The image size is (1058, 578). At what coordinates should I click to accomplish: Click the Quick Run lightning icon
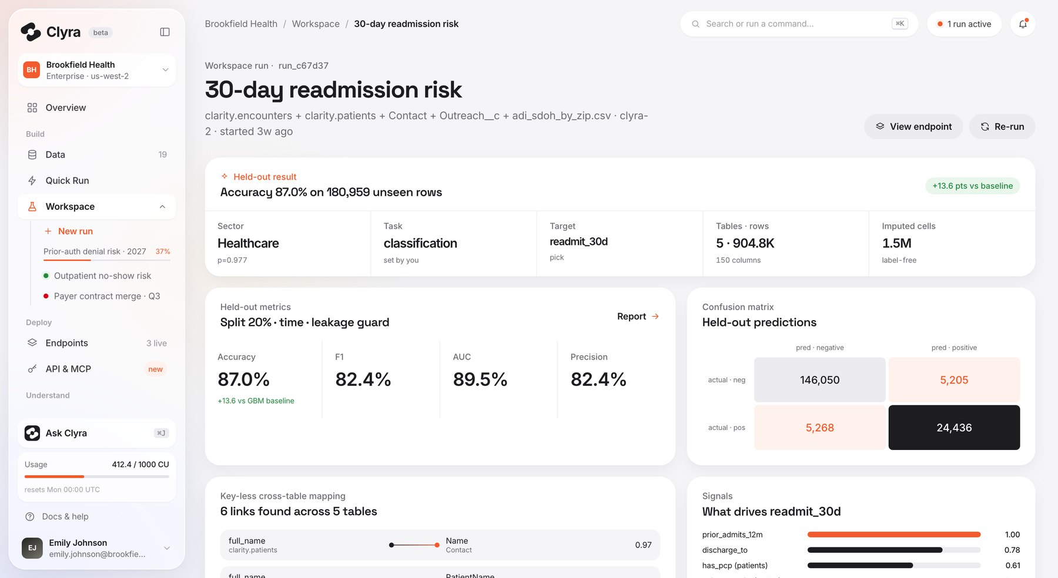(x=32, y=180)
